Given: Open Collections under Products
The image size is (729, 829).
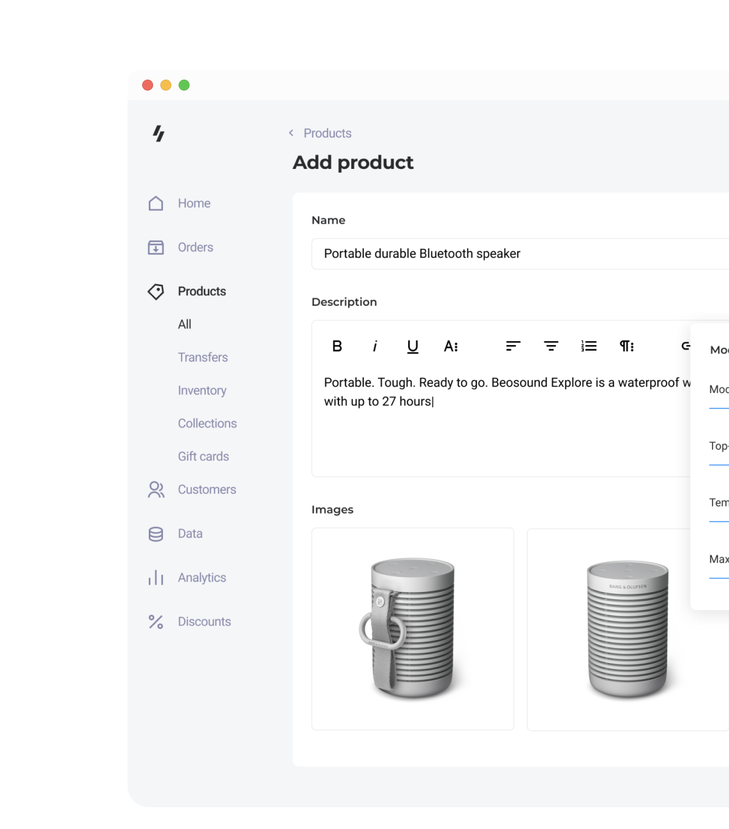Looking at the screenshot, I should [207, 424].
